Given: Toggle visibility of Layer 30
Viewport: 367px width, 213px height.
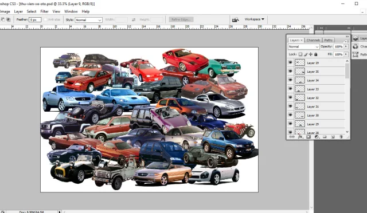Looking at the screenshot, I should click(x=290, y=115).
